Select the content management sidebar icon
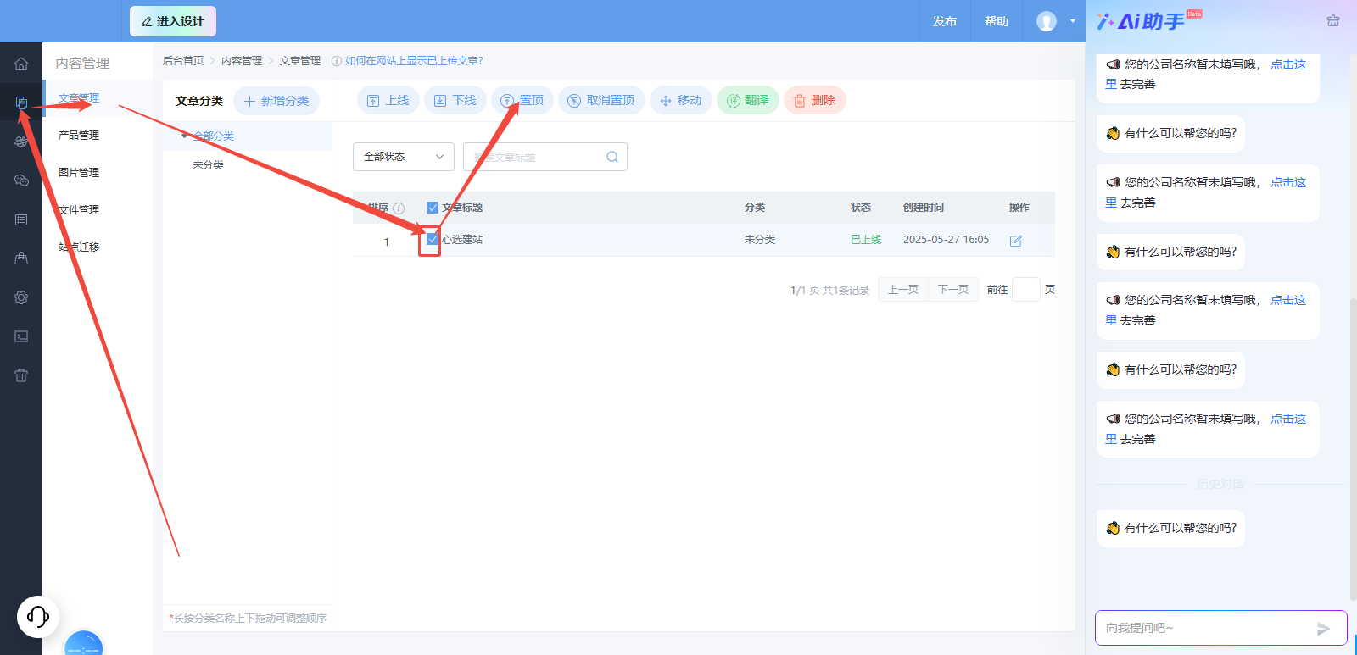Screen dimensions: 1357x655 [x=21, y=103]
